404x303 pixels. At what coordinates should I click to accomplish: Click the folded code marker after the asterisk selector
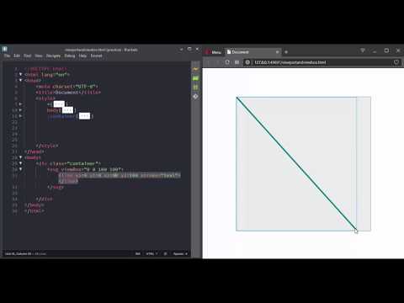pyautogui.click(x=59, y=104)
